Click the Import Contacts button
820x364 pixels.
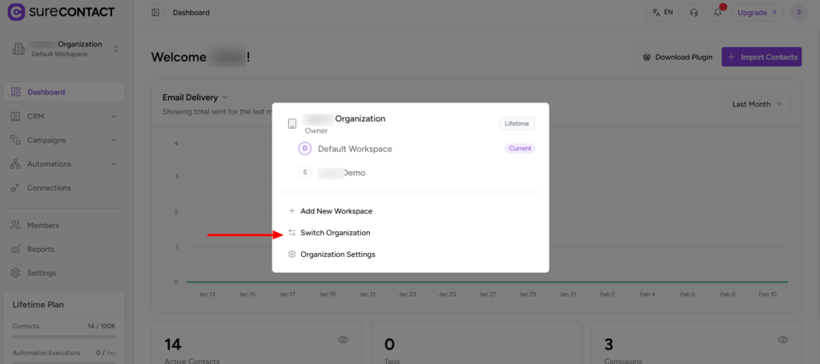coord(762,57)
